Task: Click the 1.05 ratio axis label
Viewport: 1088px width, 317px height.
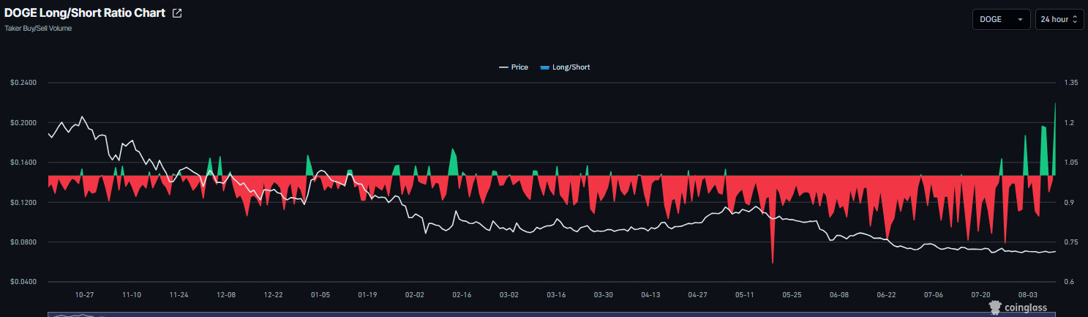Action: tap(1070, 163)
